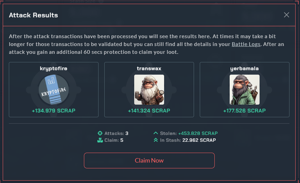
Task: Click the Attack Results title
Action: coord(33,15)
